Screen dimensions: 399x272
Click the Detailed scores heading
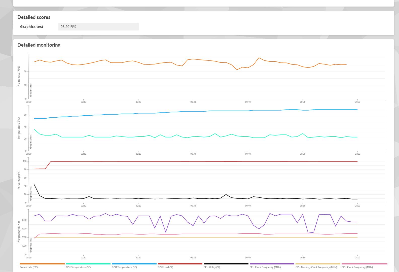(x=34, y=17)
